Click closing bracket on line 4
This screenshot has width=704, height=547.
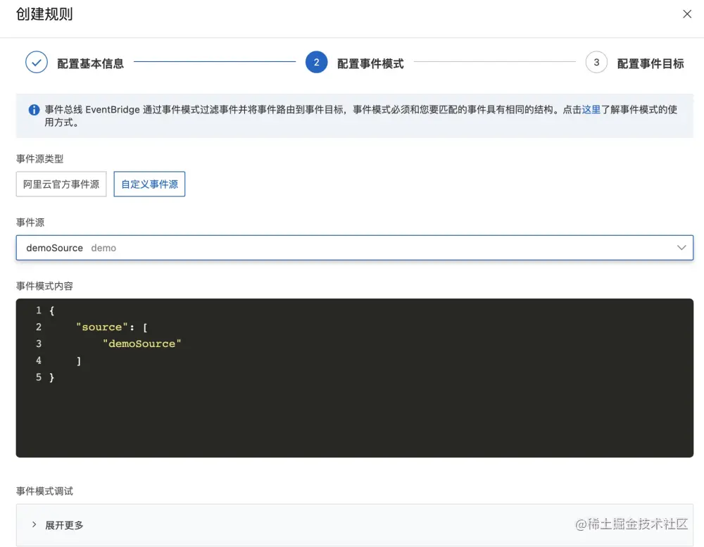tap(79, 360)
